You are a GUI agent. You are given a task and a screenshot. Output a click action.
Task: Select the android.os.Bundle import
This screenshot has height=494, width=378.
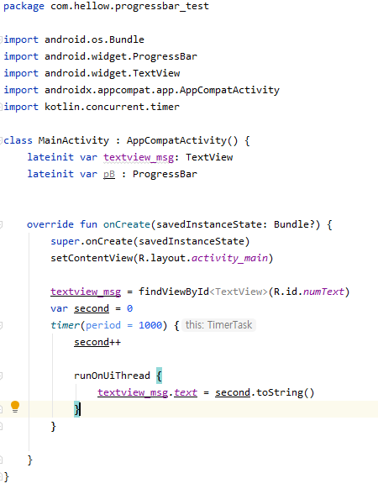tap(94, 39)
